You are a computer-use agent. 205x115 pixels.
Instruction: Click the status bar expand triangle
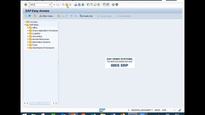129,110
